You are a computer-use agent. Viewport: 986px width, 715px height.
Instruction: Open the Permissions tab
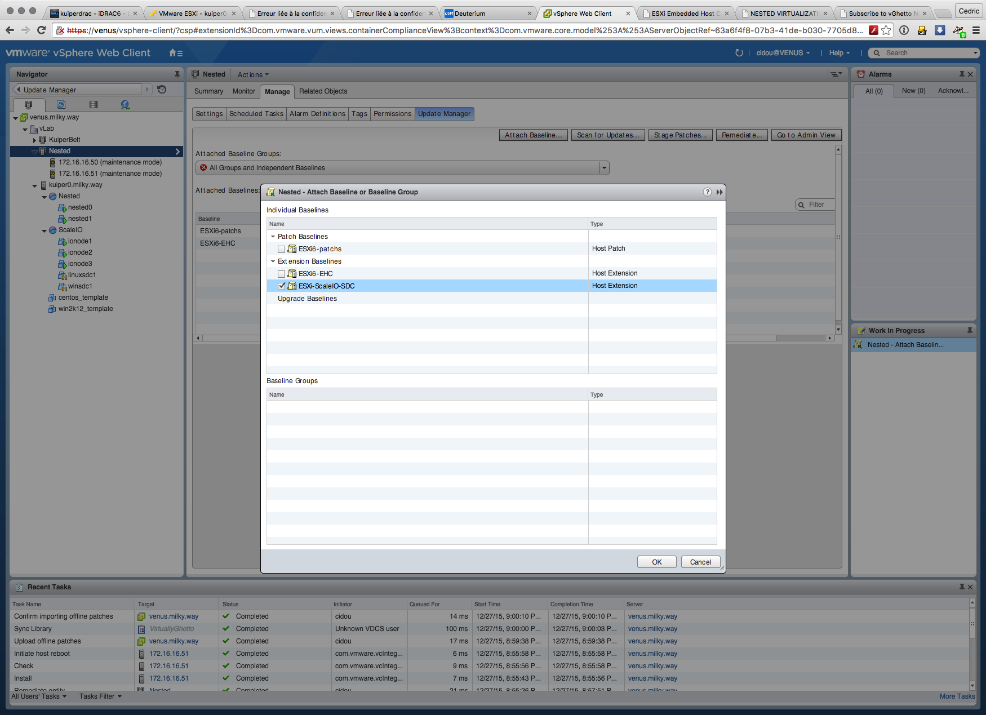click(x=392, y=114)
